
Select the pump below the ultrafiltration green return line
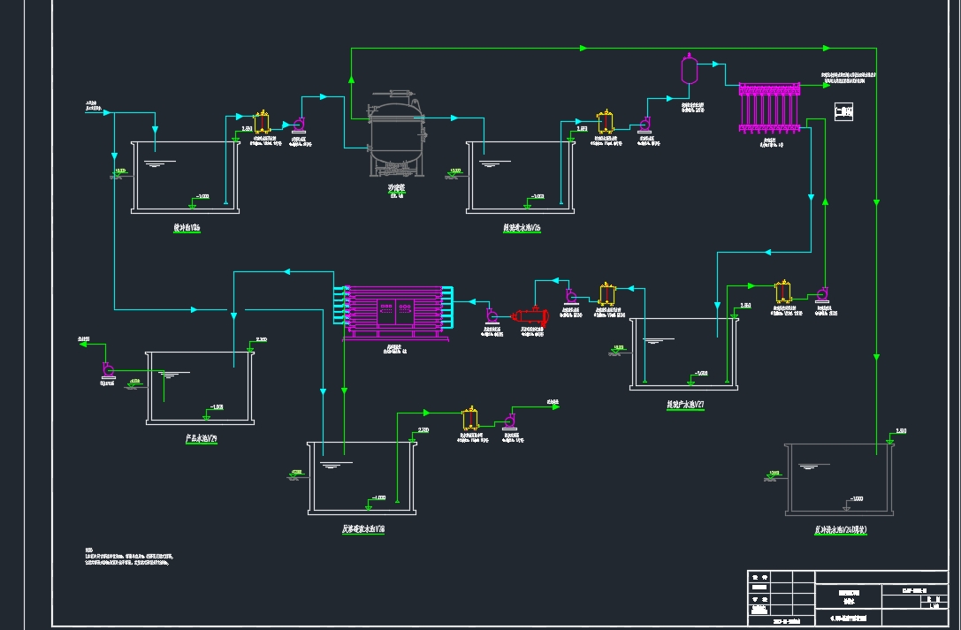(x=822, y=295)
